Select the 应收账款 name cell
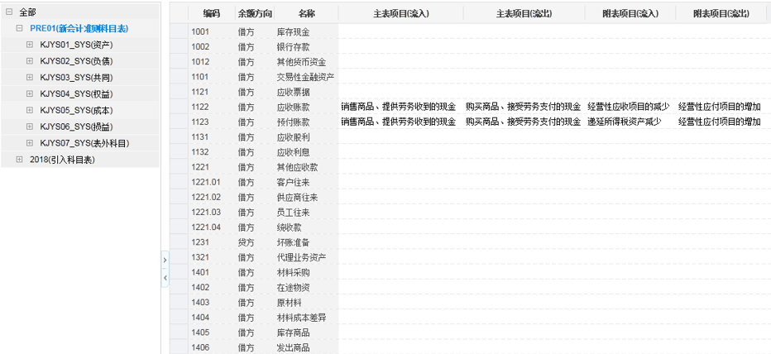Viewport: 771px width, 354px height. tap(306, 107)
